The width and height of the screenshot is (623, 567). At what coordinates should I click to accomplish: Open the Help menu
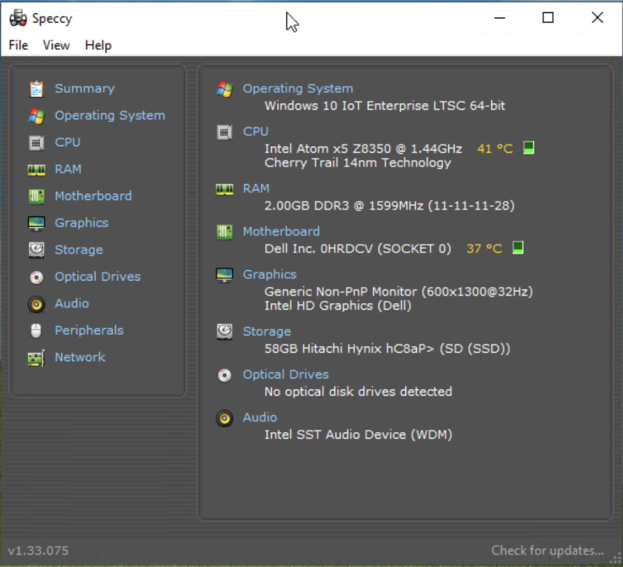click(98, 45)
